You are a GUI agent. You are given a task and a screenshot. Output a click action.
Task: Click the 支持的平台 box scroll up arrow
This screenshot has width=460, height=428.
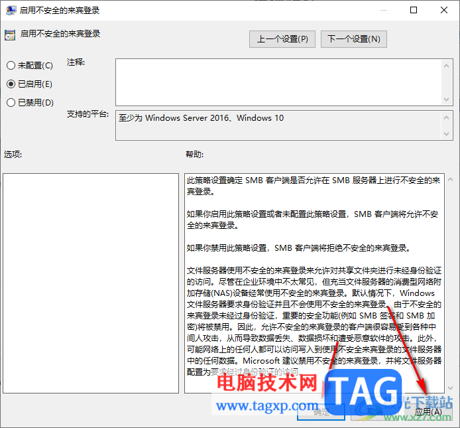(x=447, y=117)
